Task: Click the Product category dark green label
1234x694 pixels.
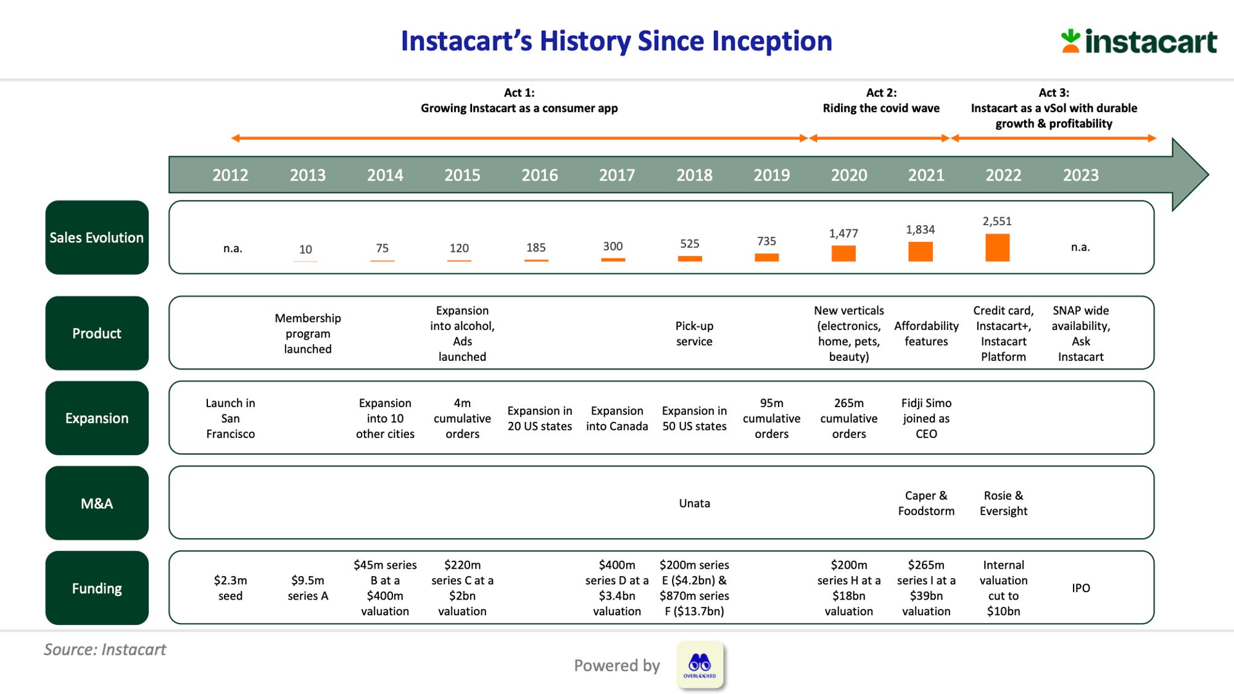Action: click(x=96, y=332)
